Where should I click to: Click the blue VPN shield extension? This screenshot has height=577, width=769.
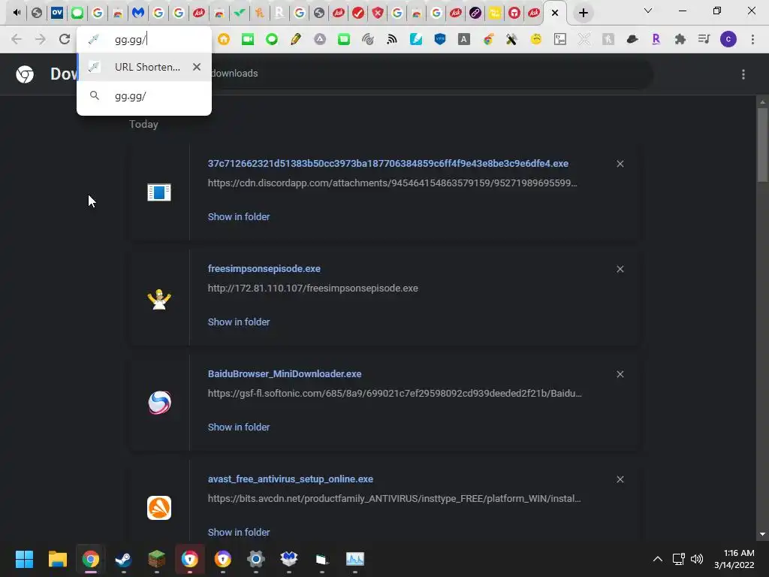click(440, 39)
